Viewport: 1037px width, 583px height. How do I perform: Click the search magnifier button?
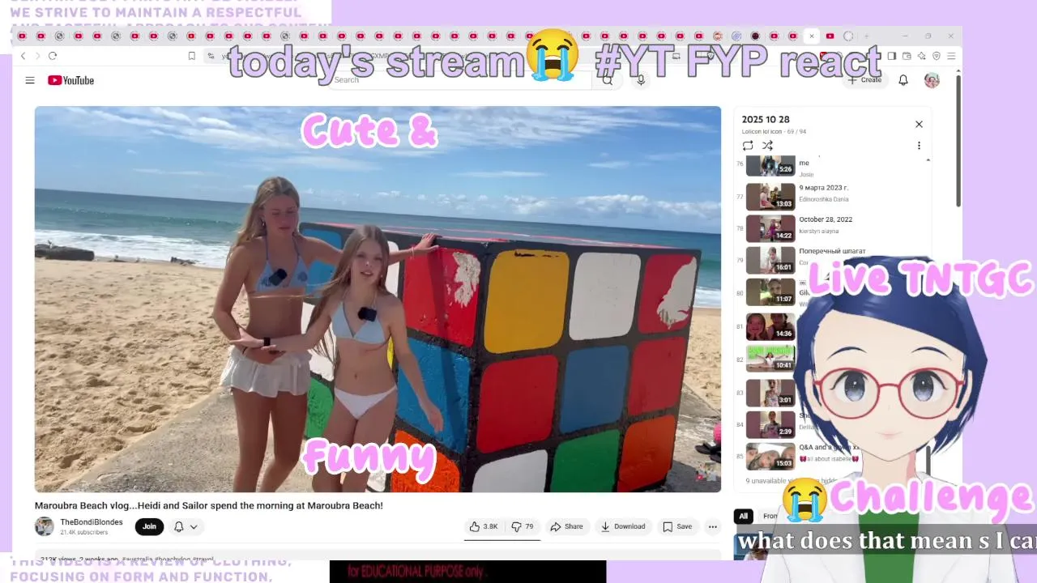coord(608,80)
